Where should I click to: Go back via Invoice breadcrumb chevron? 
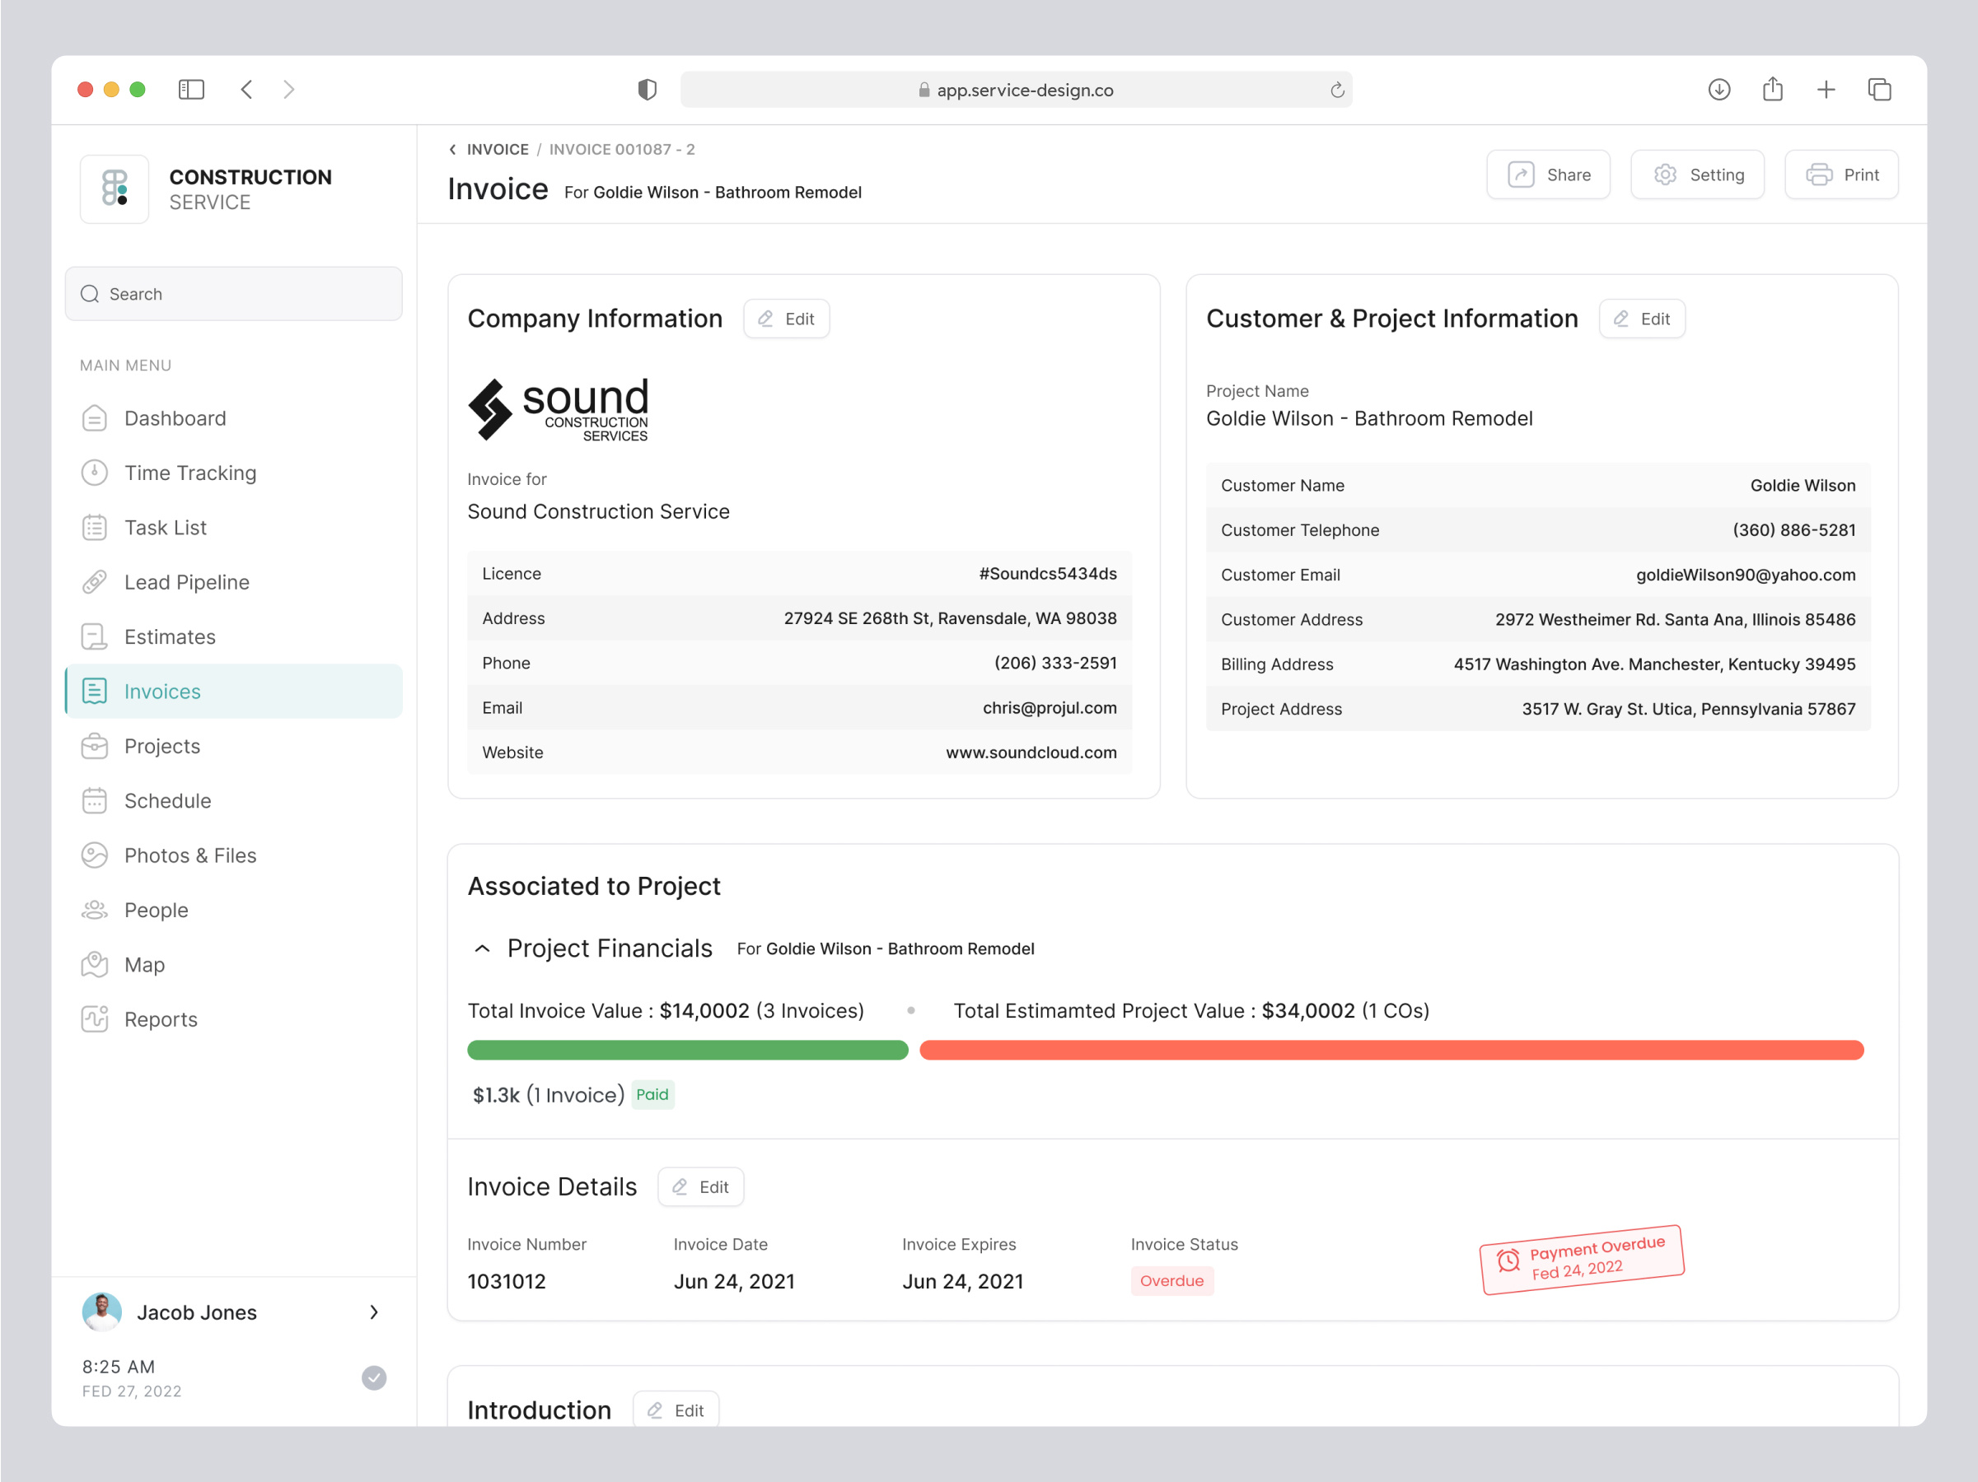452,149
